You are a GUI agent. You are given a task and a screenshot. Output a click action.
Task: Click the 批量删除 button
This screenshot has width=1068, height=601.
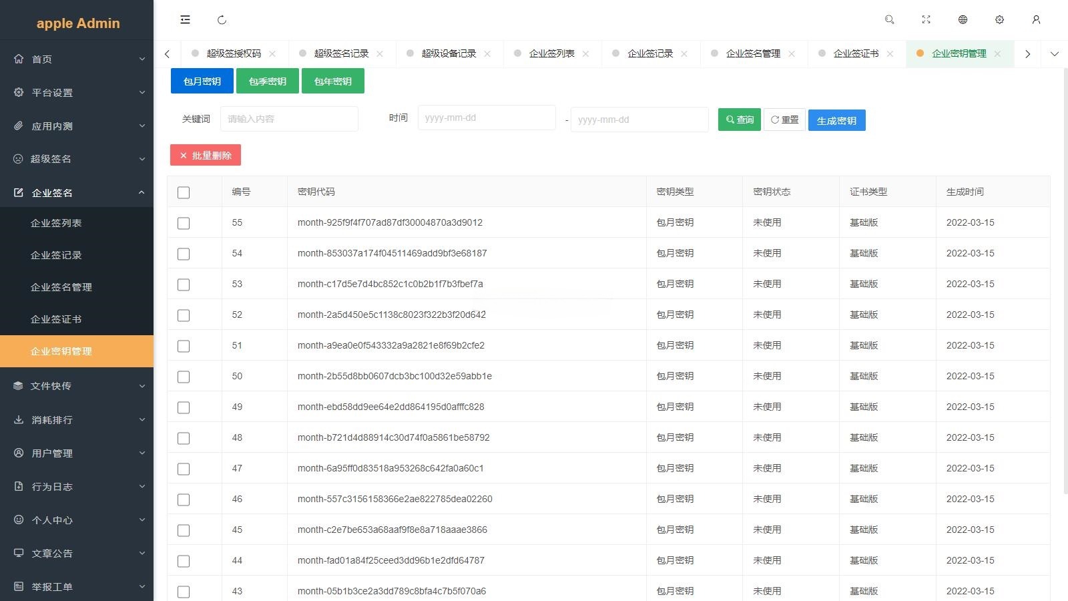205,155
